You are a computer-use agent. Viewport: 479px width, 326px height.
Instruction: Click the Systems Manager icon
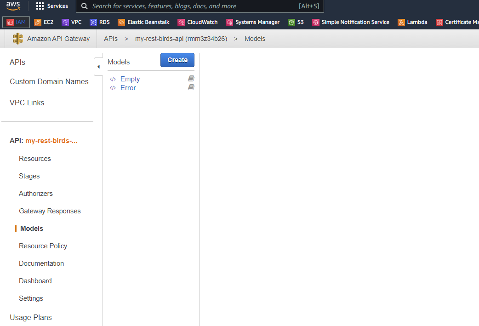point(229,23)
